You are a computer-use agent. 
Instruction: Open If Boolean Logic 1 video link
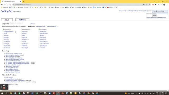click(x=41, y=26)
